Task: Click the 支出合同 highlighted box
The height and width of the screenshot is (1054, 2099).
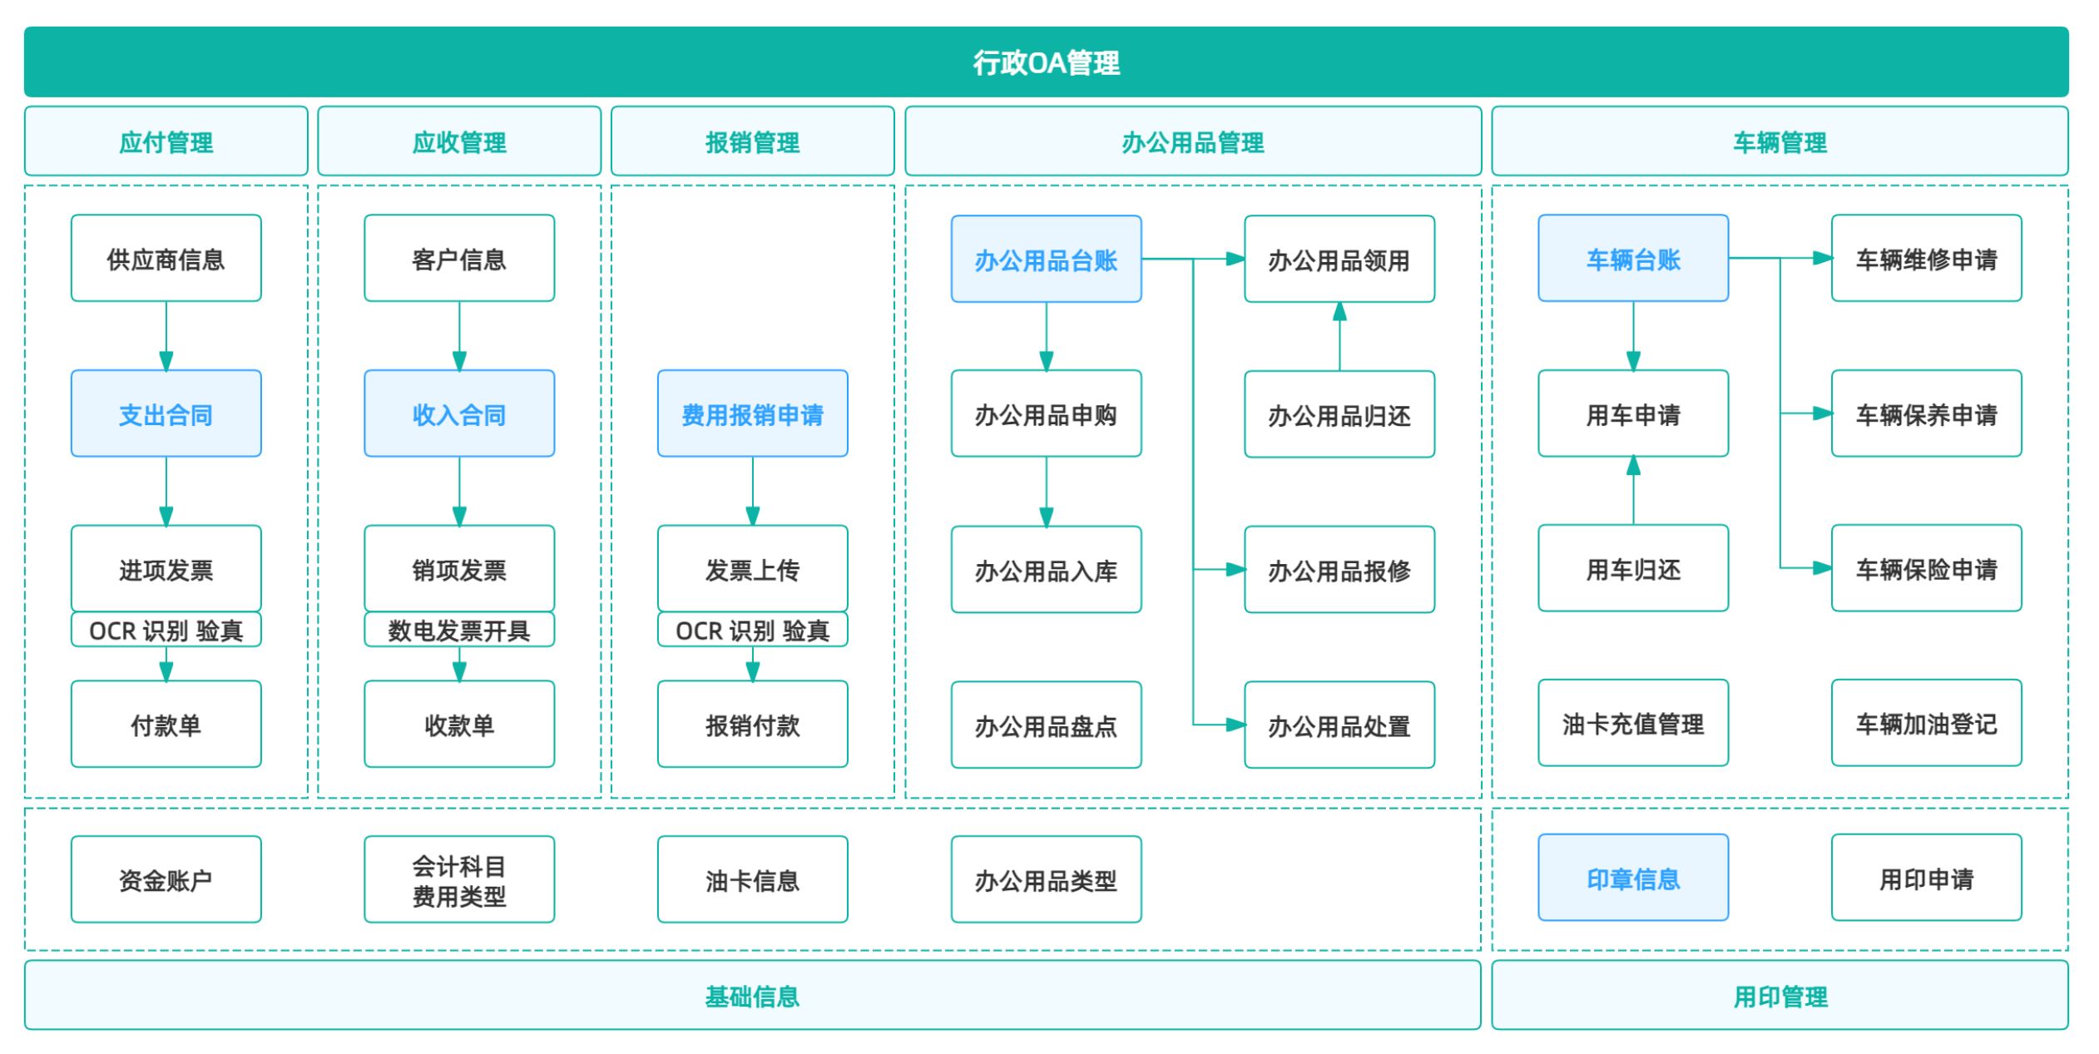Action: click(x=166, y=413)
